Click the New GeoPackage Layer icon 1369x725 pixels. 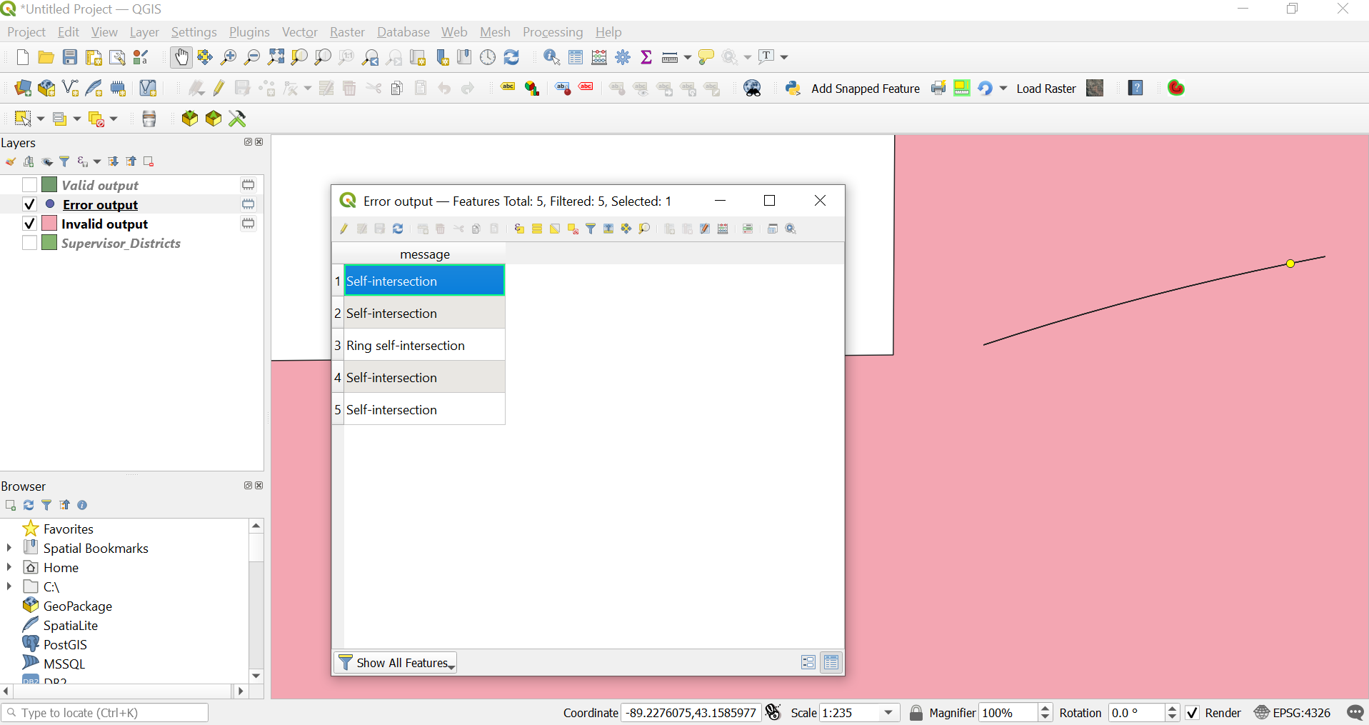tap(46, 88)
